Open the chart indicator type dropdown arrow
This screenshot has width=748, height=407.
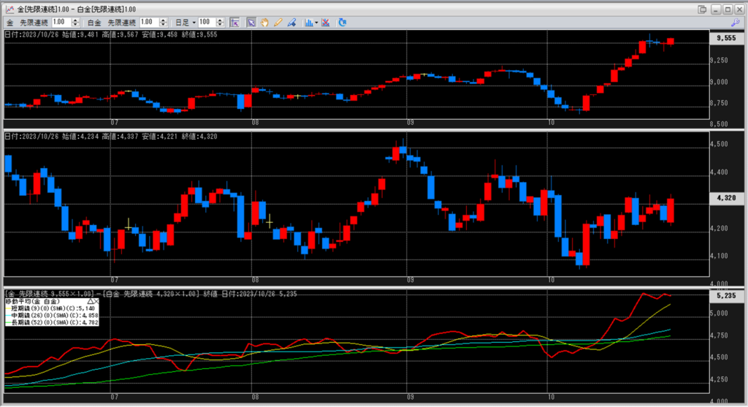[316, 23]
